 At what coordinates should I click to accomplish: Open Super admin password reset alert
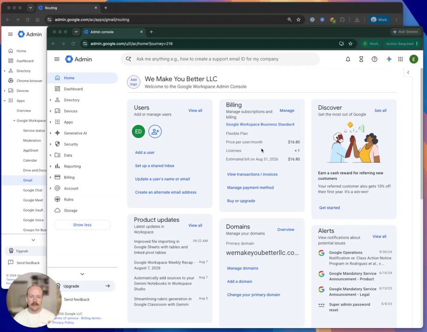355,307
